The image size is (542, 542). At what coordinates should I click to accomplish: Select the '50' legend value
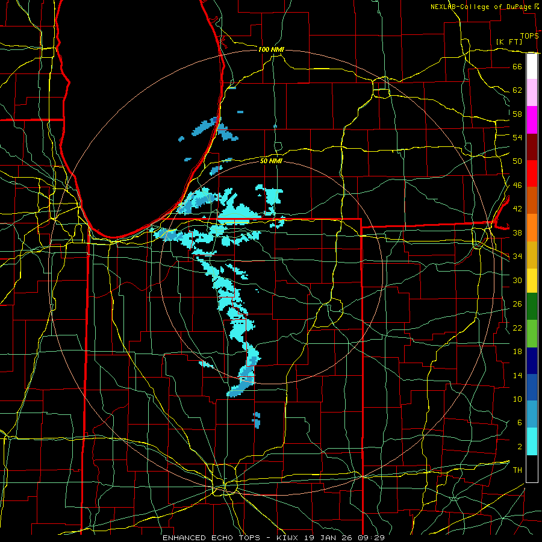(x=517, y=161)
